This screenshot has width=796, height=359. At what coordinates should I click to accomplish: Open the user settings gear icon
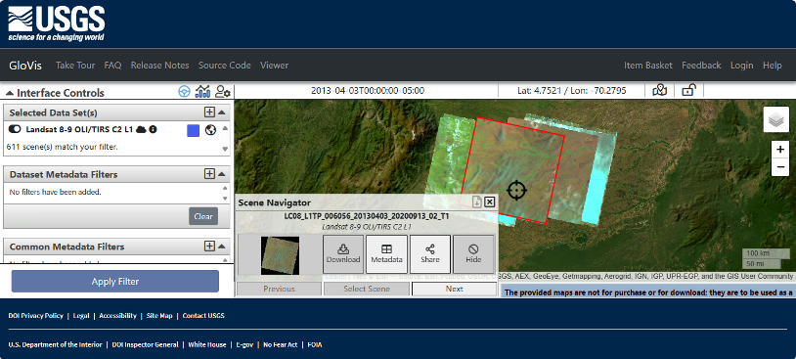point(223,91)
